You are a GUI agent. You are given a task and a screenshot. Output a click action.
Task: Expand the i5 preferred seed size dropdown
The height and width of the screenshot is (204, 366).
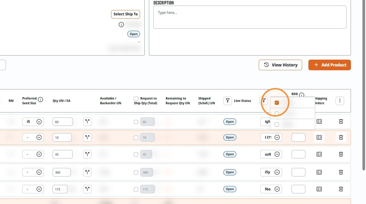point(39,122)
